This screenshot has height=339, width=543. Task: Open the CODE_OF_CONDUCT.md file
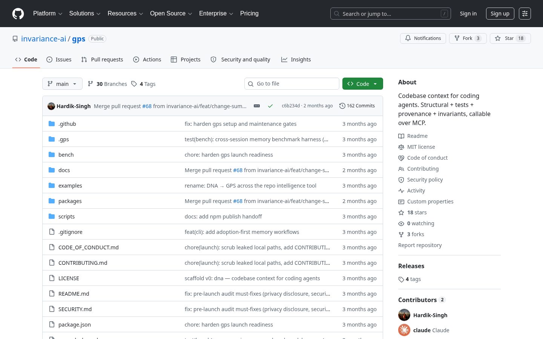(x=89, y=247)
